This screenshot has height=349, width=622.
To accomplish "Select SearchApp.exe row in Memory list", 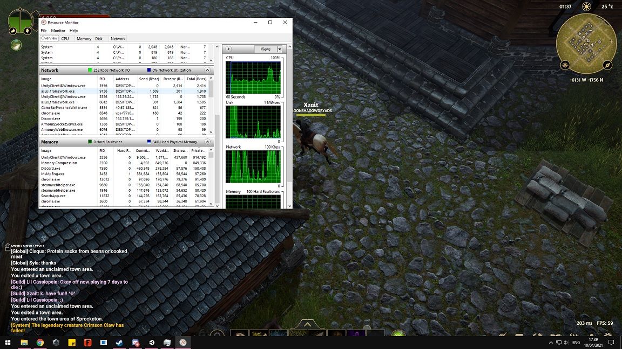I will 124,196.
